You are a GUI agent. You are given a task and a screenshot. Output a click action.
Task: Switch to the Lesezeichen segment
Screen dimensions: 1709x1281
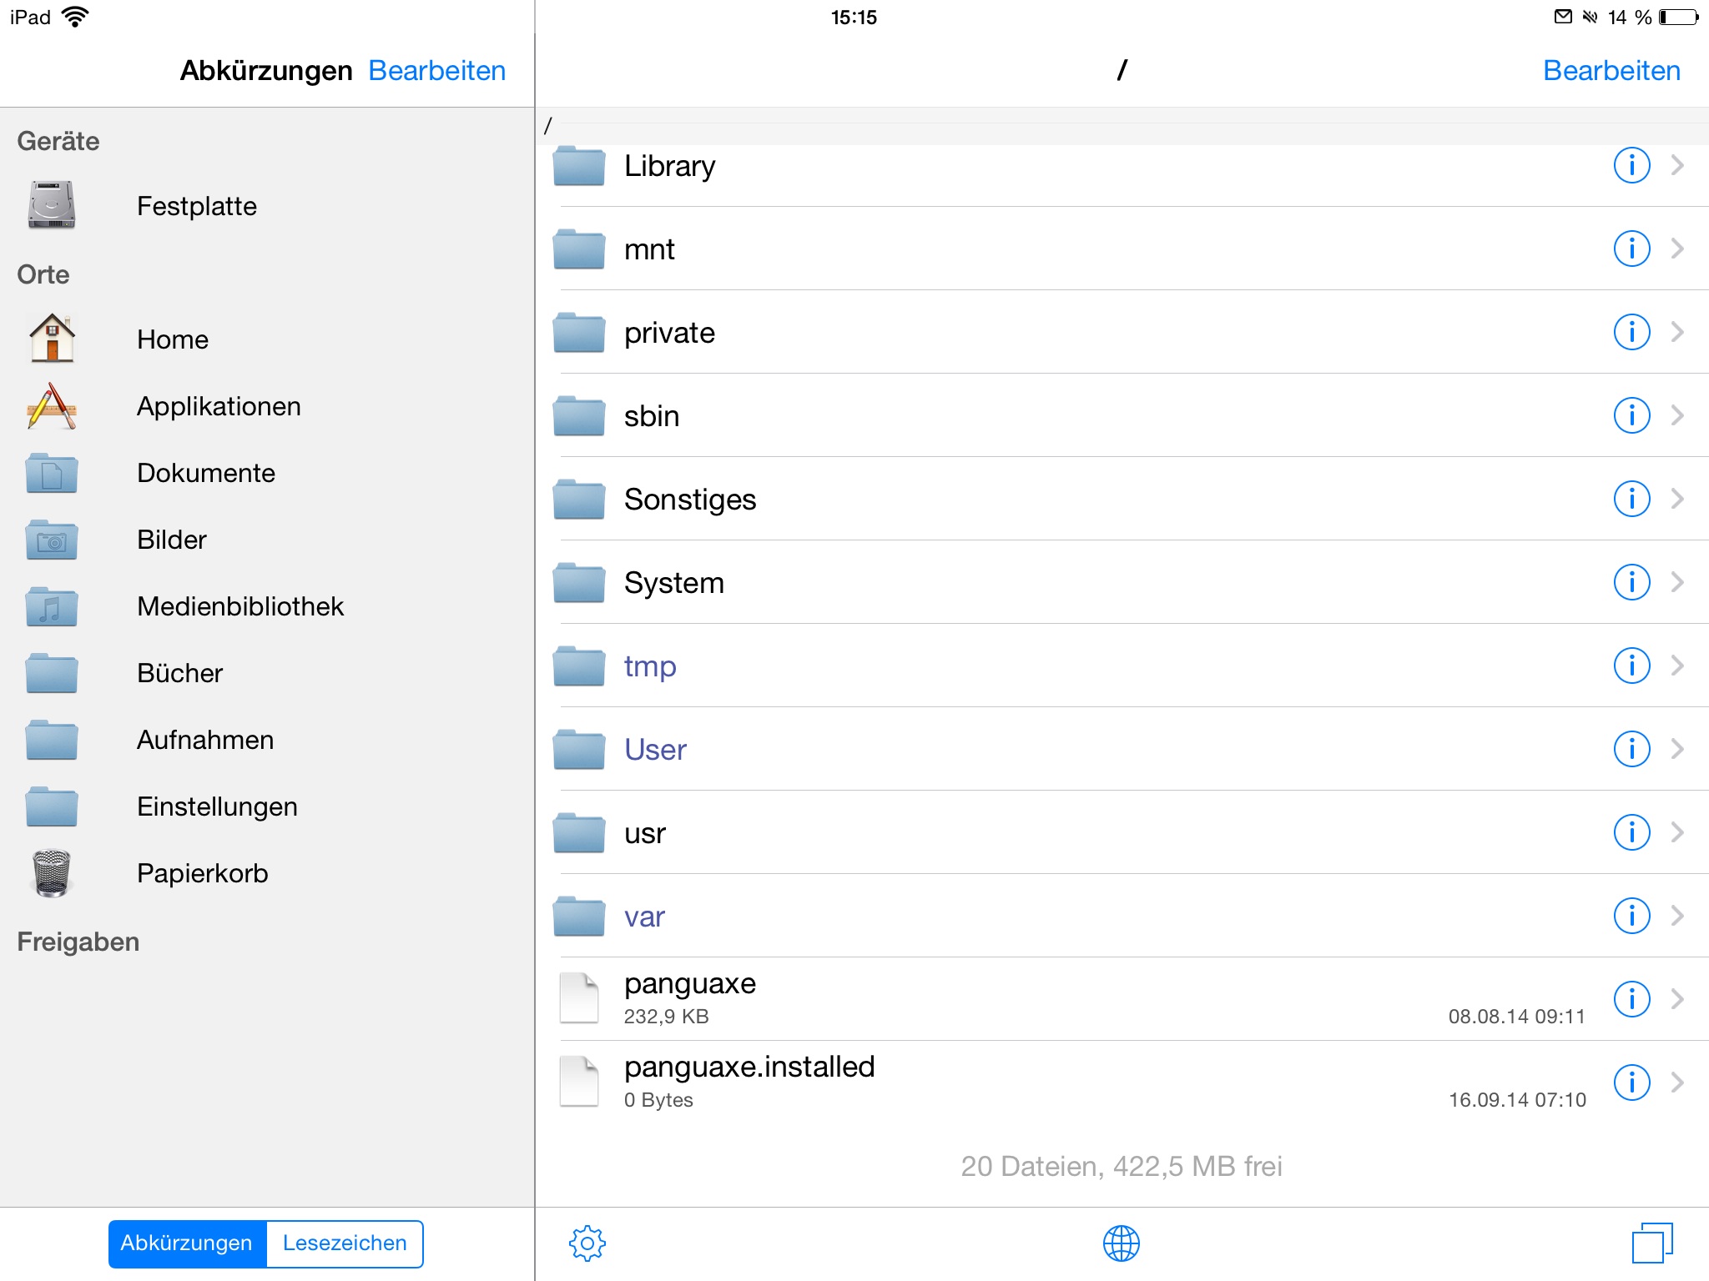click(345, 1243)
